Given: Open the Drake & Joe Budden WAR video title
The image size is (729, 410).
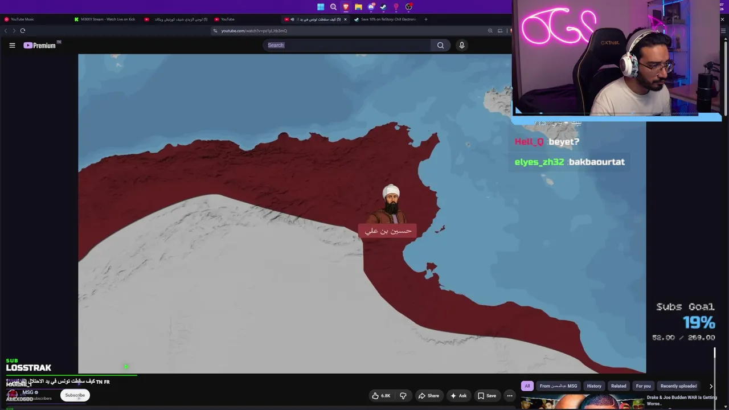Looking at the screenshot, I should [682, 400].
